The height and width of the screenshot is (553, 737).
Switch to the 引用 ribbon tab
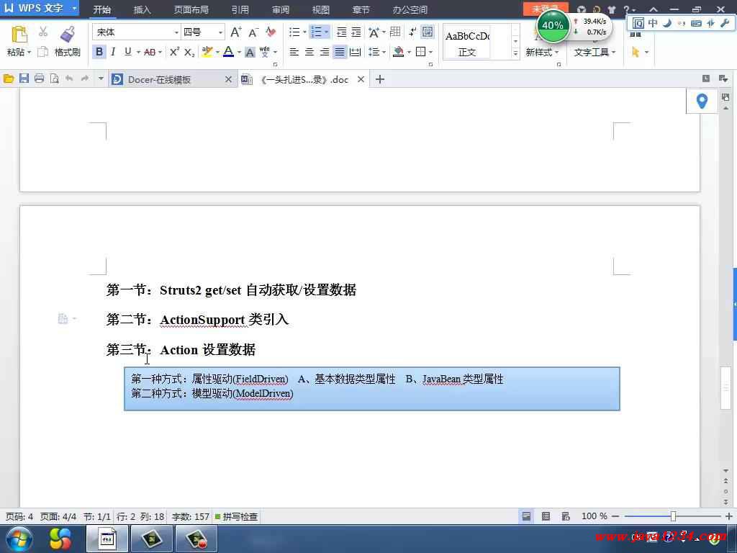(240, 10)
